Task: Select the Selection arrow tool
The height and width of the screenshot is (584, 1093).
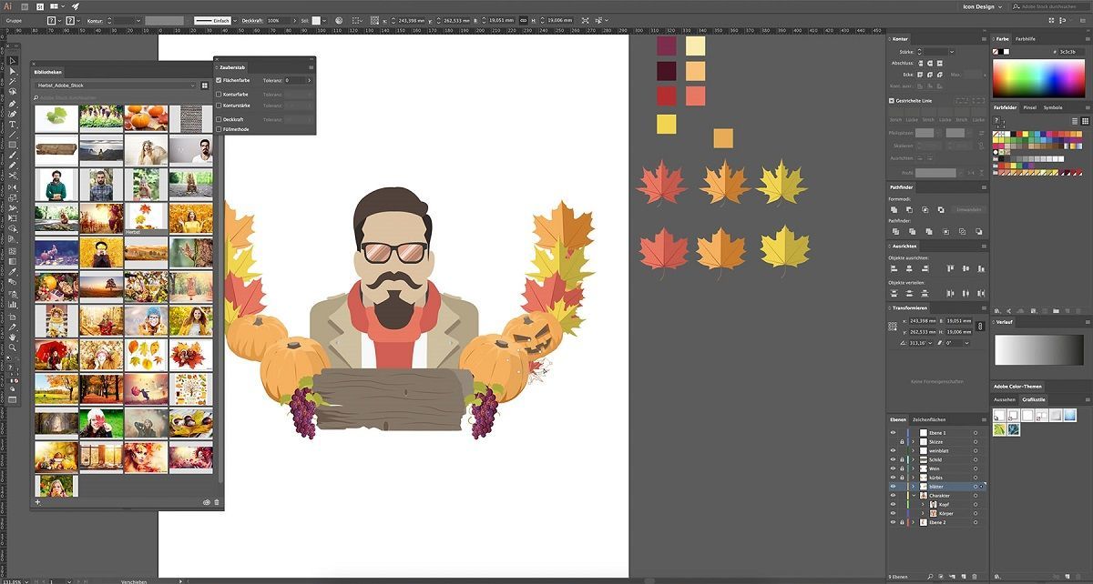Action: click(x=13, y=61)
